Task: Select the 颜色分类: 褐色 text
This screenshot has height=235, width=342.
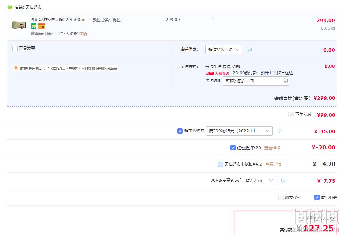Action: pos(107,20)
